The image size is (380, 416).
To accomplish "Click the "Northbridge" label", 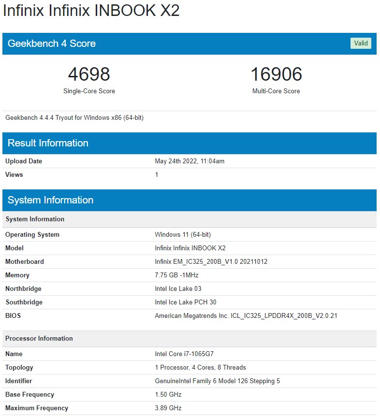I will [23, 288].
